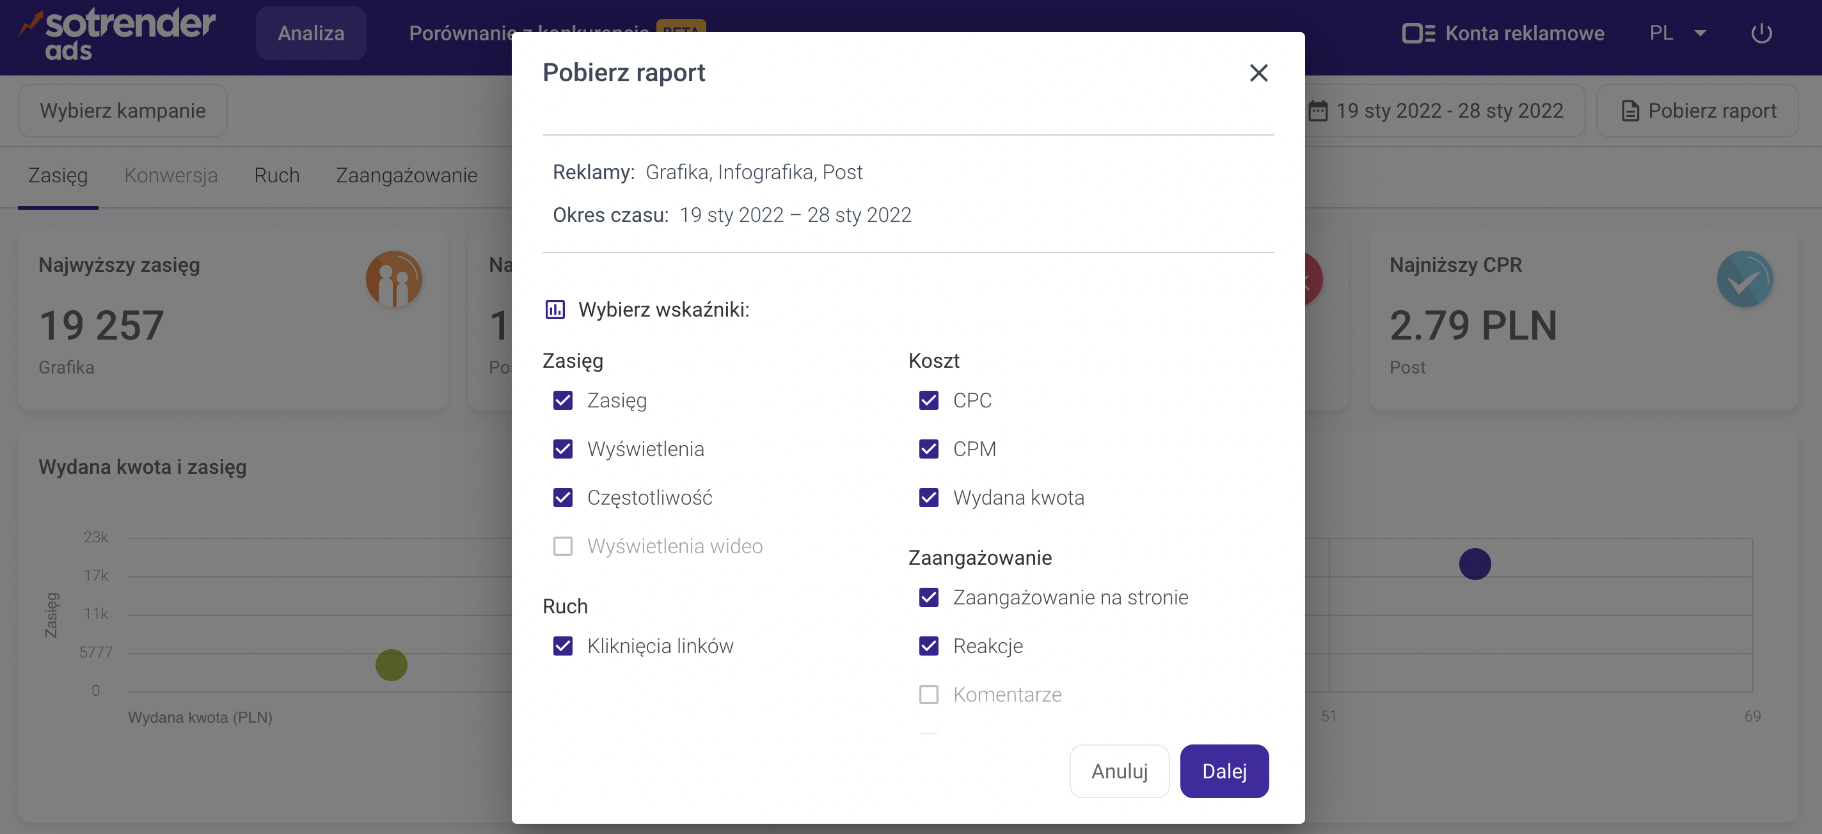
Task: Click the Konta reklamowe panel icon
Action: [1418, 33]
